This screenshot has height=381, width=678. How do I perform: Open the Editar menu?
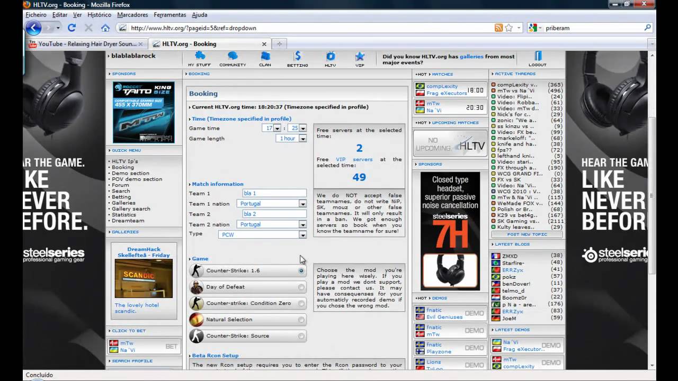pos(60,15)
